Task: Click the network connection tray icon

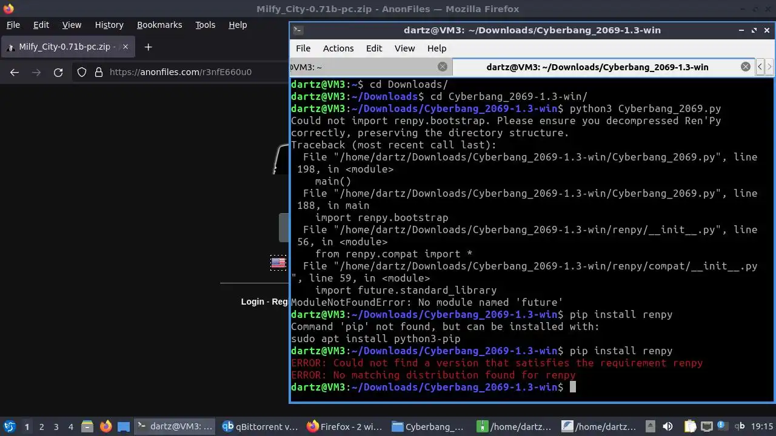Action: pos(706,426)
